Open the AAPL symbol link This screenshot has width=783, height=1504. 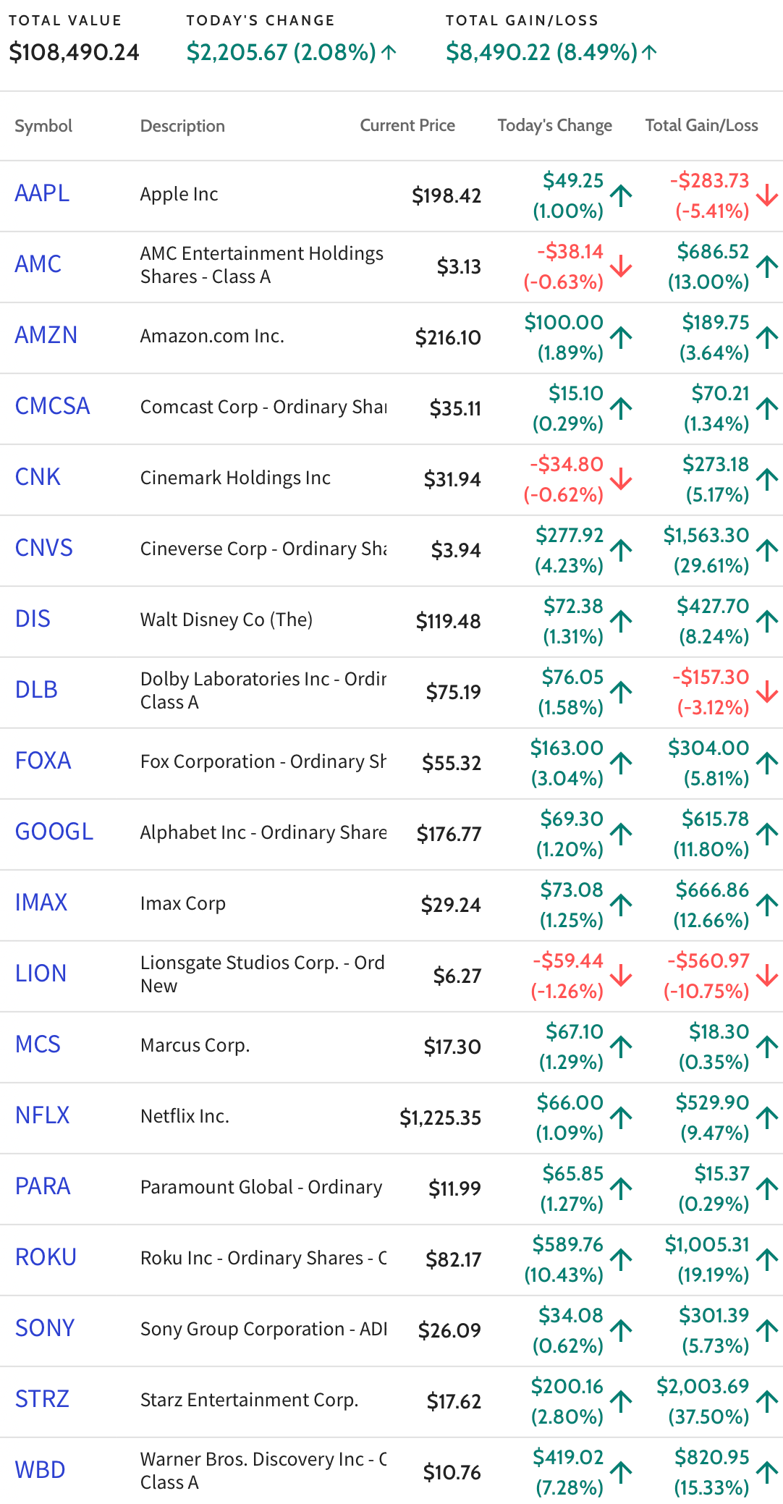[x=42, y=193]
